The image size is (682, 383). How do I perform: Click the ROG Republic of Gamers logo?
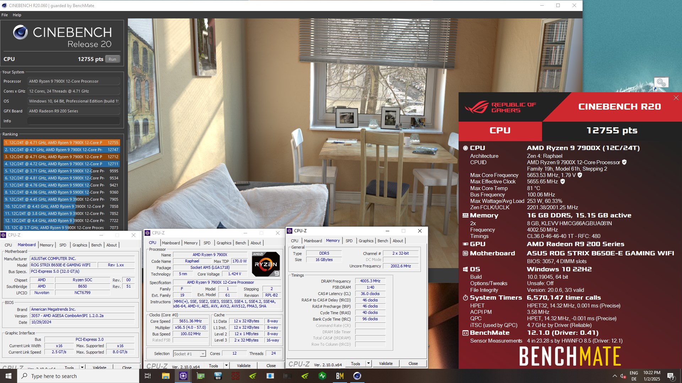coord(500,107)
